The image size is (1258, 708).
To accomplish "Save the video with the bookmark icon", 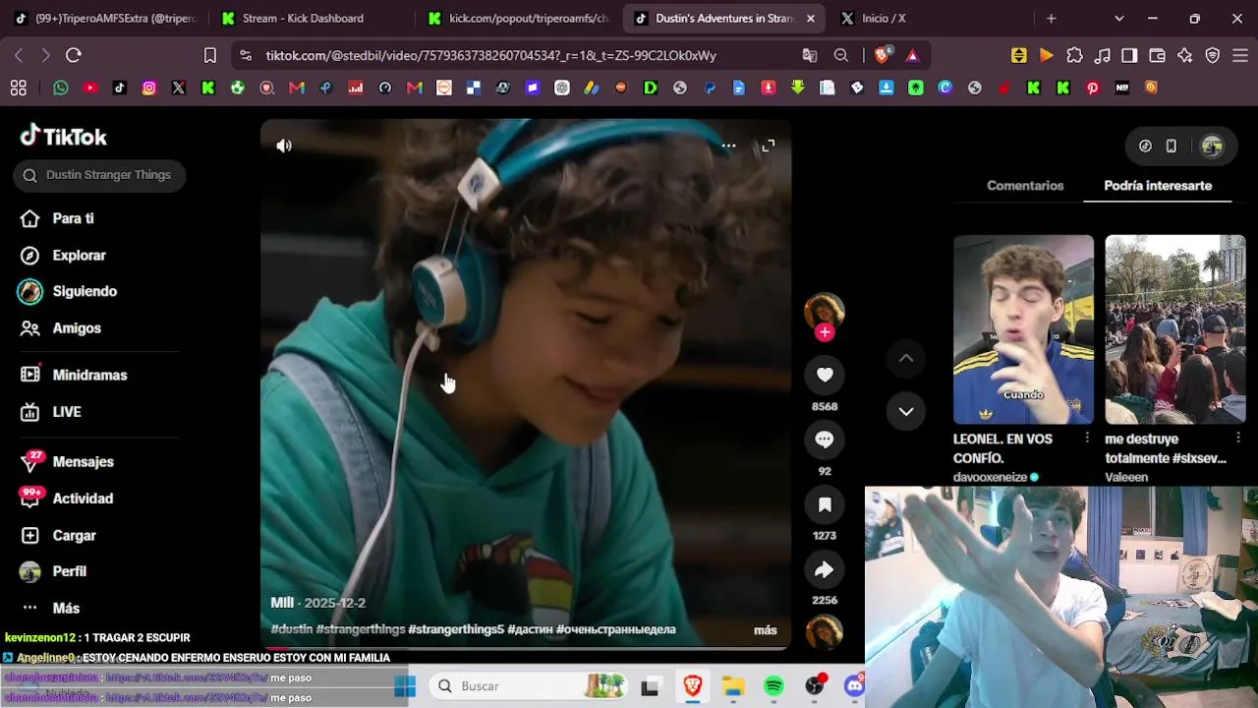I will (x=825, y=504).
